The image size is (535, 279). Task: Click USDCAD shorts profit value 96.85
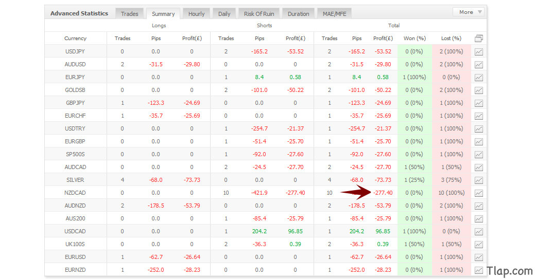coord(295,231)
